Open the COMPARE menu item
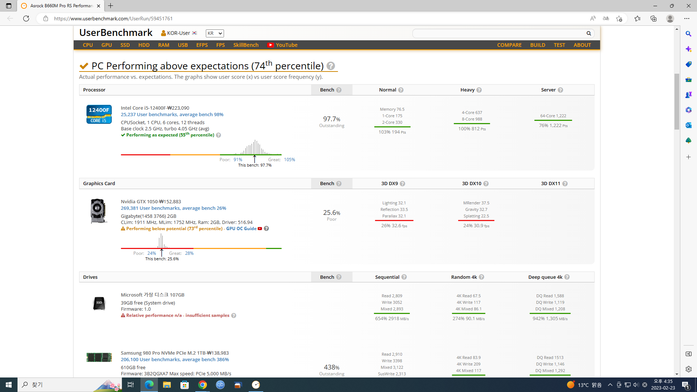 tap(509, 45)
